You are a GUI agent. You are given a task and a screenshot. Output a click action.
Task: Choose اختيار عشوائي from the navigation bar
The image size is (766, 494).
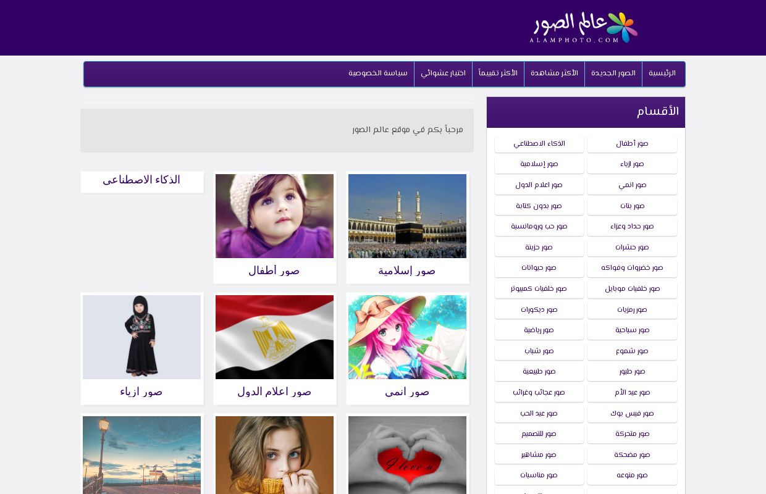(444, 73)
